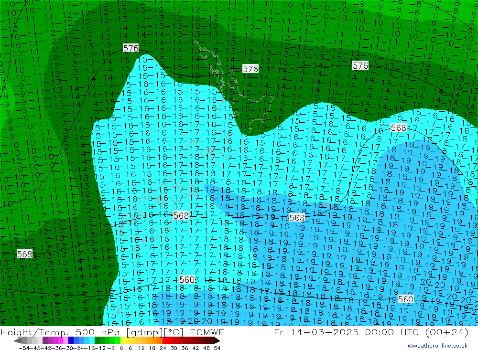Image resolution: width=478 pixels, height=350 pixels.
Task: Click the westernmost 576 contour label
Action: tap(131, 48)
